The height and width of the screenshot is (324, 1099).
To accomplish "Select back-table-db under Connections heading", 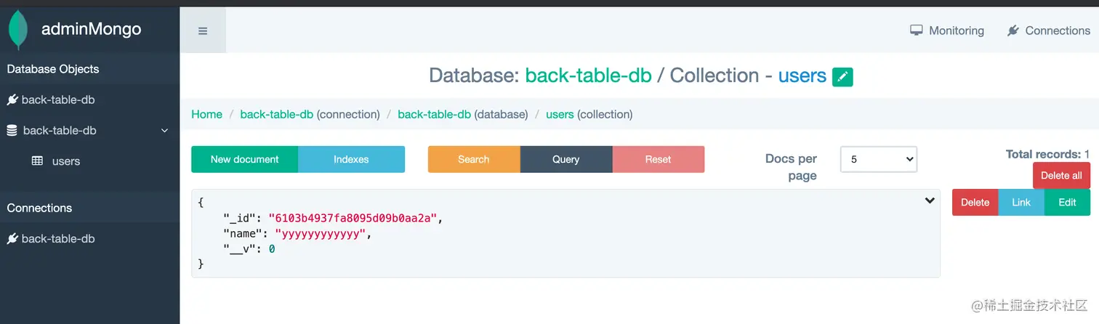I will (58, 239).
